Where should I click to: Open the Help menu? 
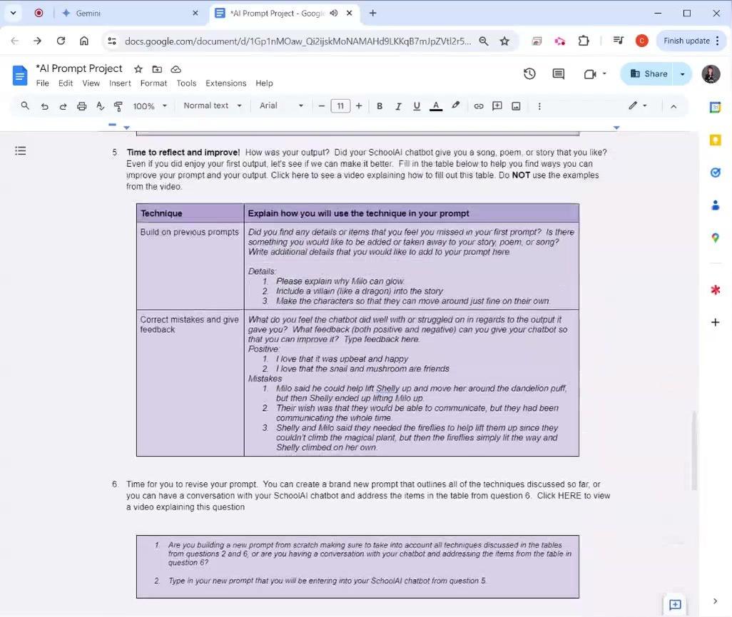(264, 83)
